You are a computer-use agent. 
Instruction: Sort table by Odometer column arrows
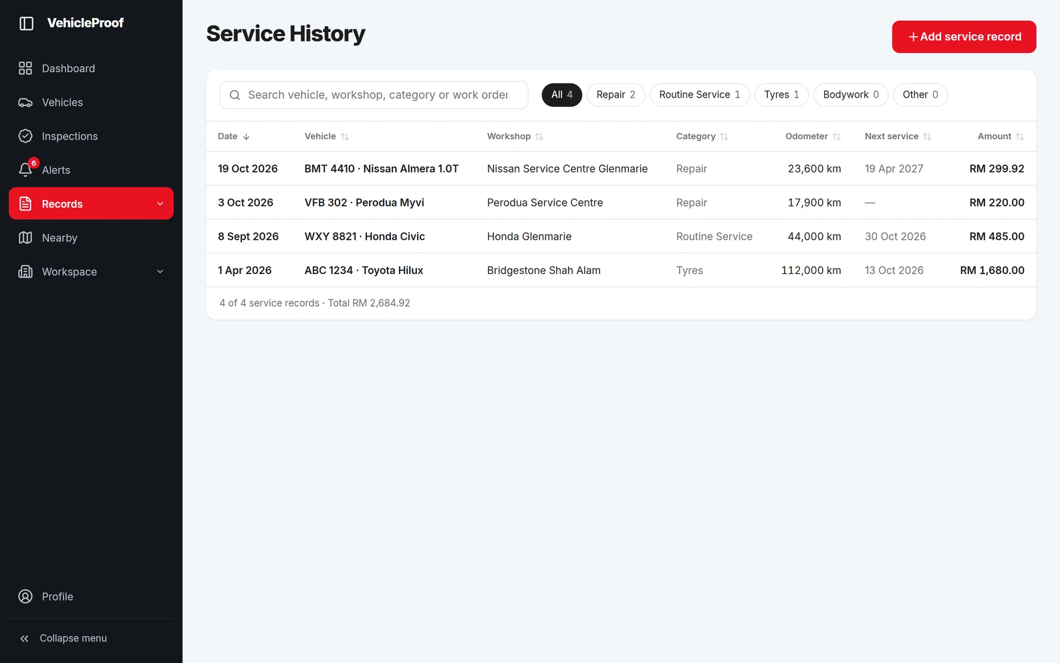[837, 136]
